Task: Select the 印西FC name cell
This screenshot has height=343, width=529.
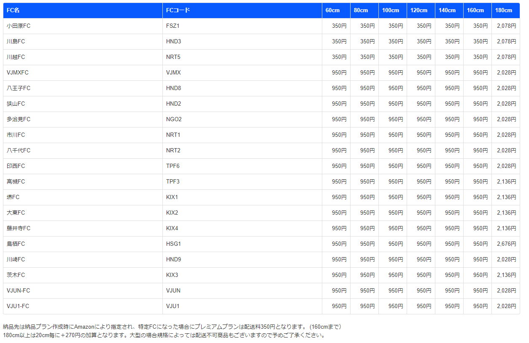Action: click(x=16, y=166)
